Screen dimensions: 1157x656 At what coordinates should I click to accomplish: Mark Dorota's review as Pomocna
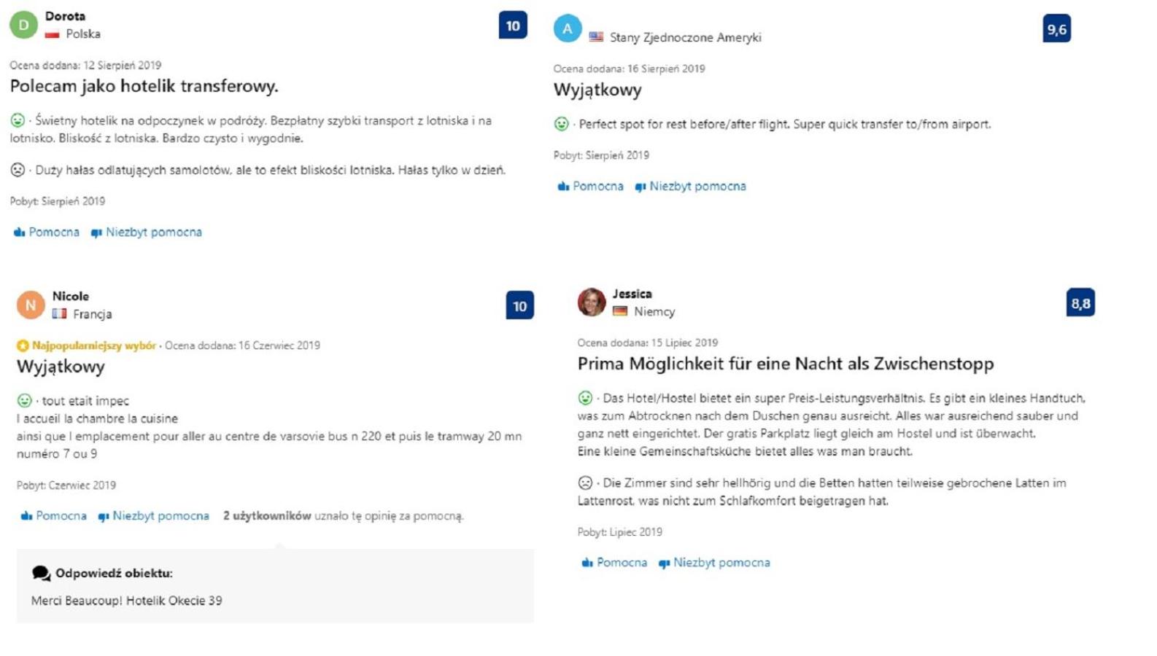(46, 233)
